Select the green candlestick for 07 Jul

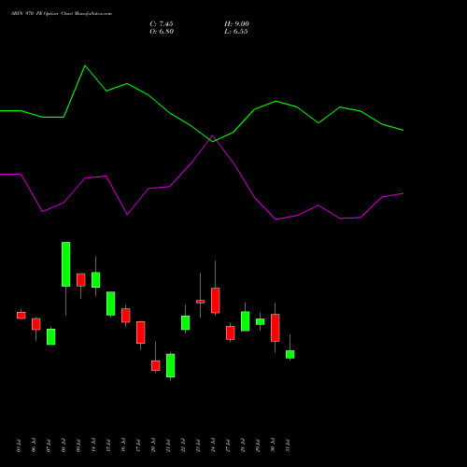[51, 337]
